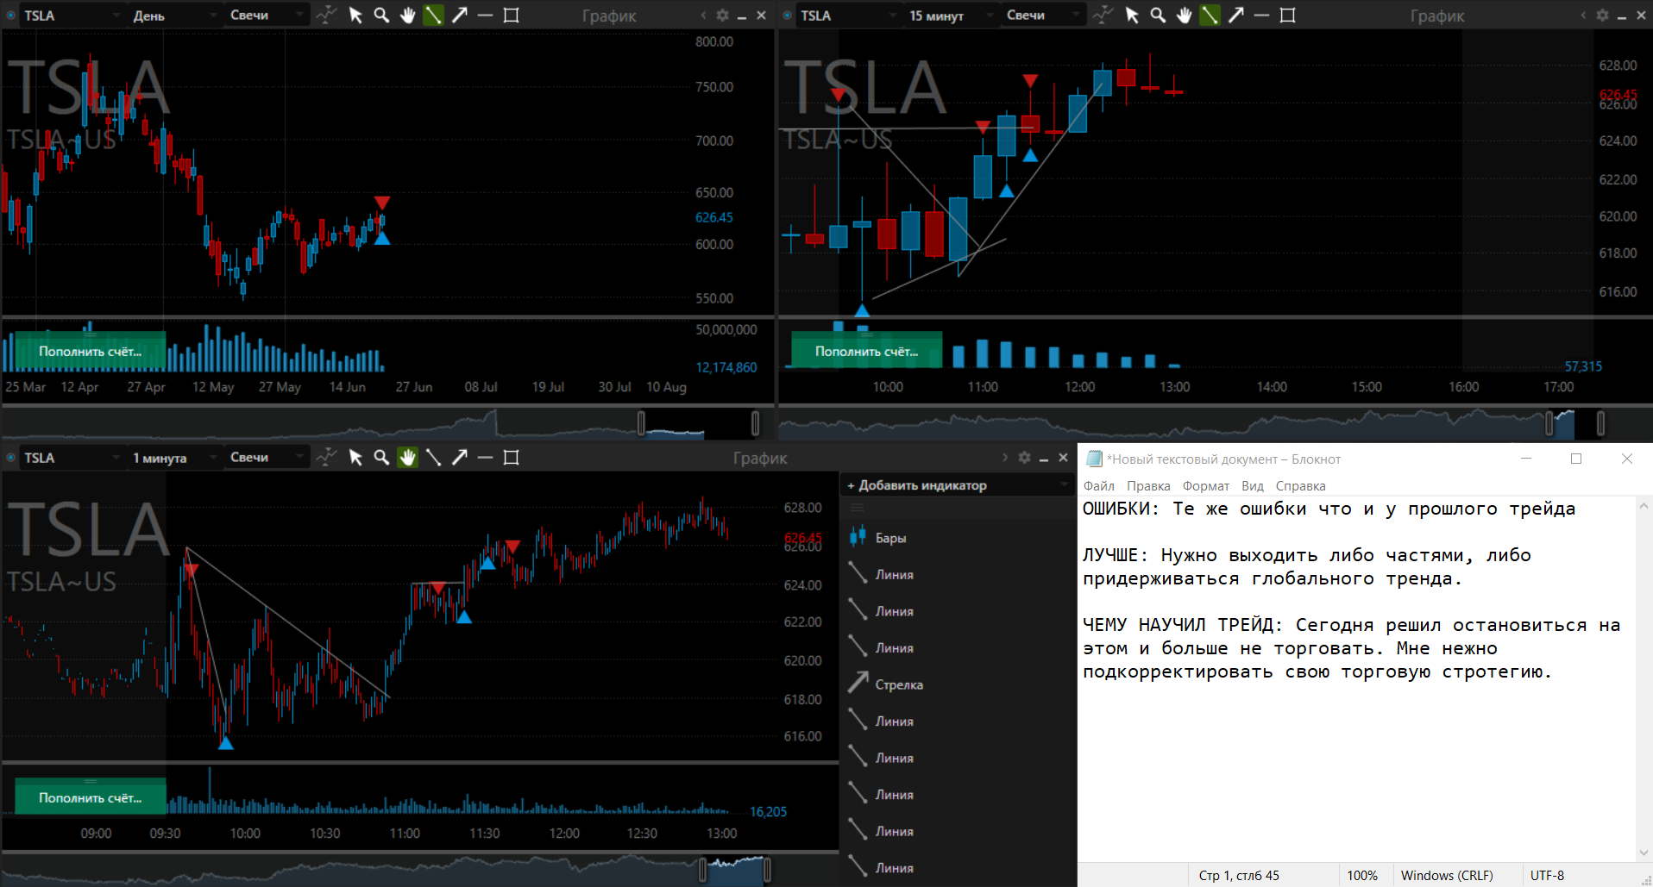Open indicators icon in 15-minute chart toolbar
The width and height of the screenshot is (1653, 887).
1103,15
